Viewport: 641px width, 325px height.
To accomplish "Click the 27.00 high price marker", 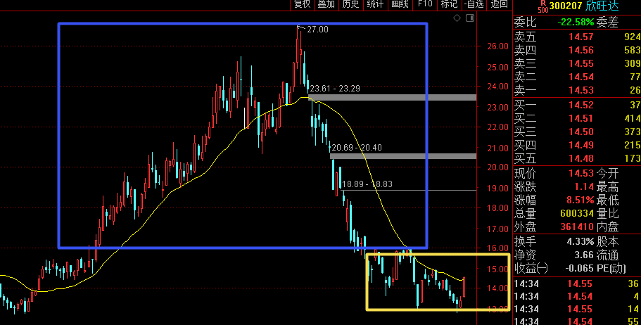I will click(317, 30).
